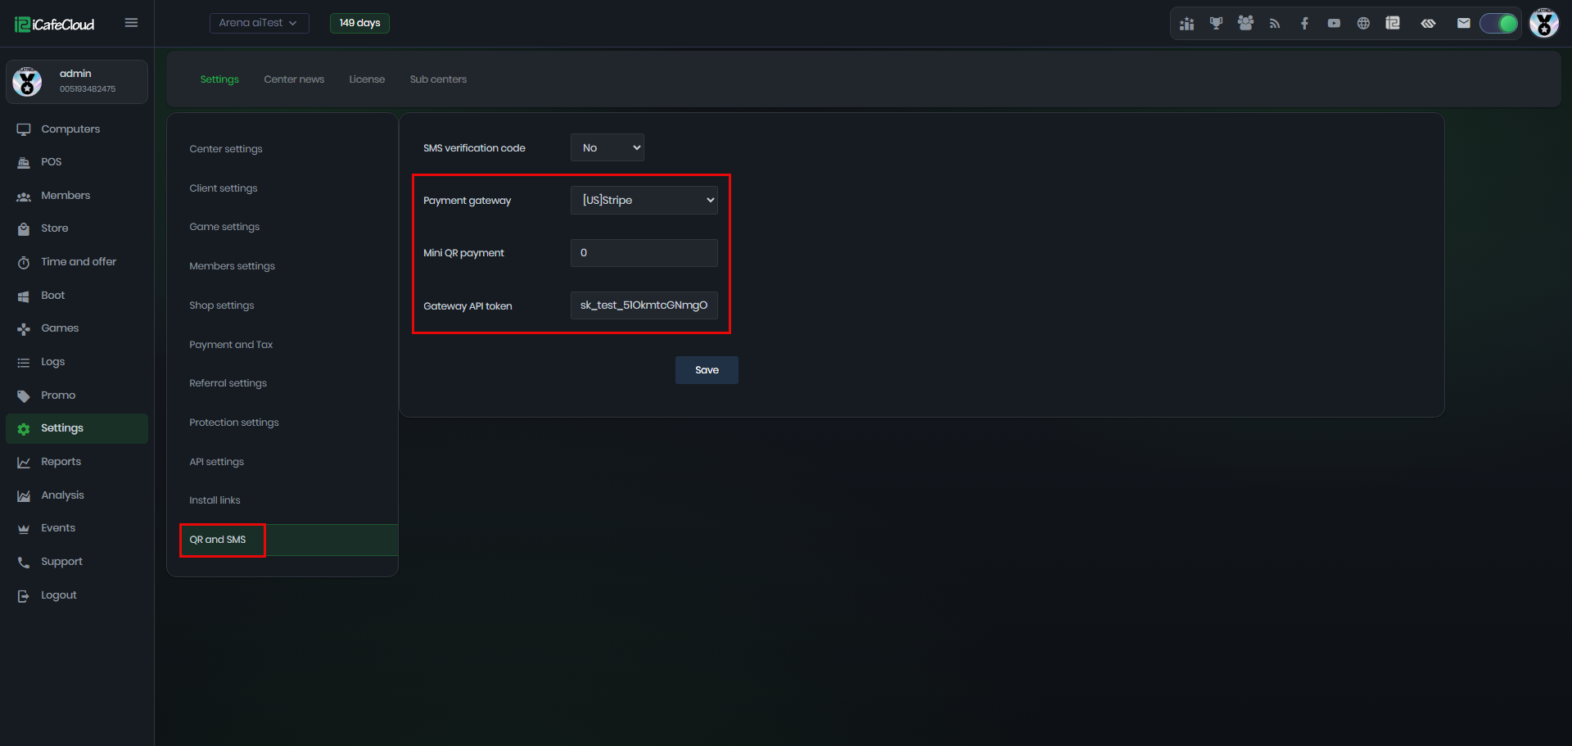Switch to the Sub centers tab
Image resolution: width=1572 pixels, height=746 pixels.
(438, 79)
